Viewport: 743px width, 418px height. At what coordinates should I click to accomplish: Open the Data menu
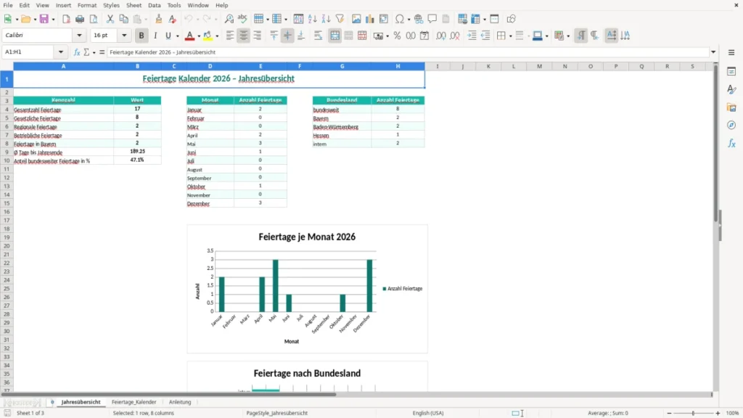(x=154, y=5)
